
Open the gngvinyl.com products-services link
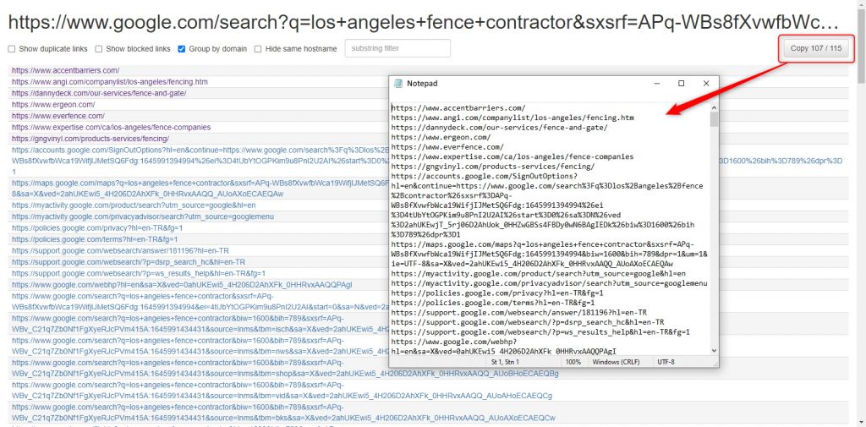coord(90,138)
